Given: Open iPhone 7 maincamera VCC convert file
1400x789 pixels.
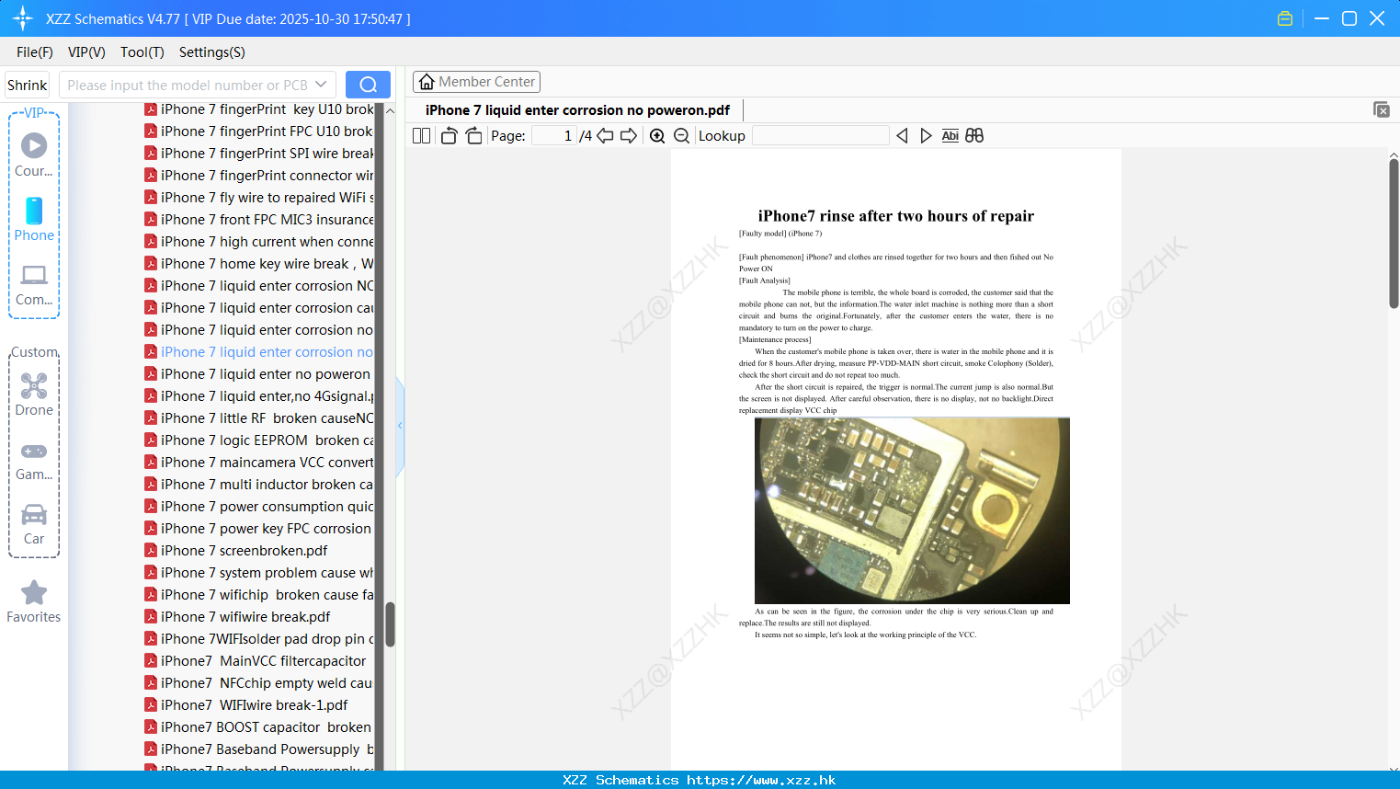Looking at the screenshot, I should pyautogui.click(x=259, y=463).
